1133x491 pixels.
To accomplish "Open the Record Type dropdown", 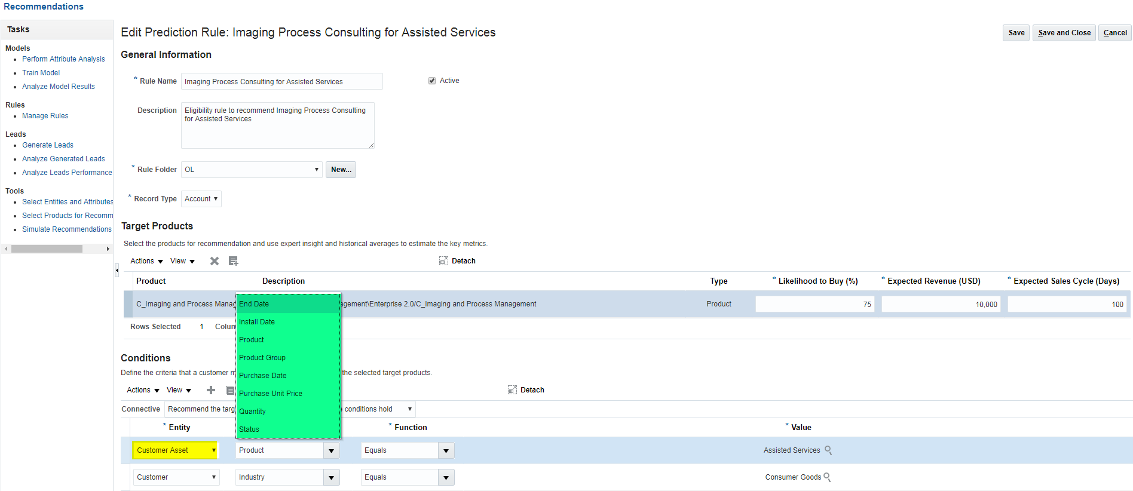I will (201, 199).
